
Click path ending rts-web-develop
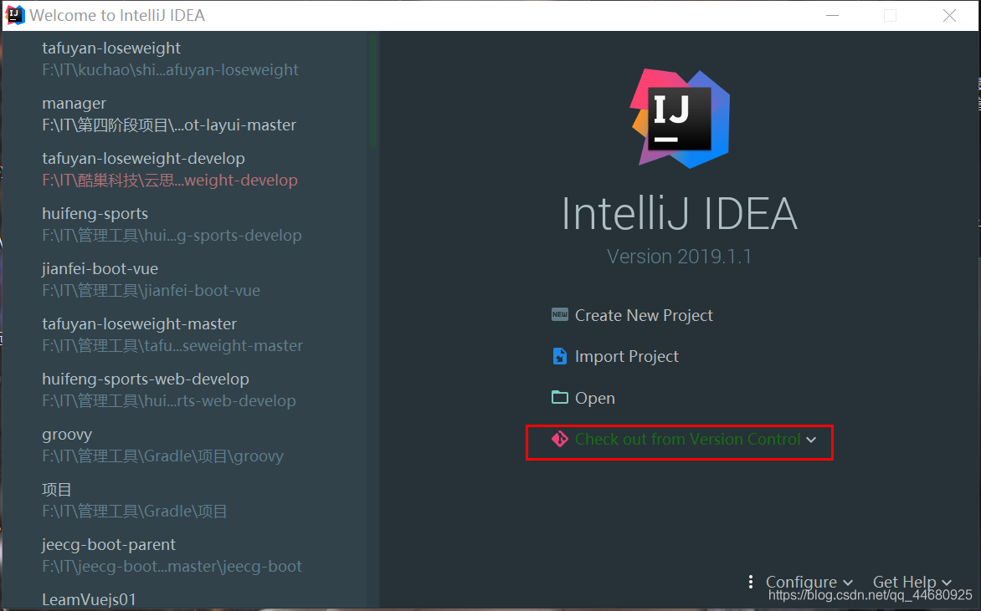(x=169, y=401)
